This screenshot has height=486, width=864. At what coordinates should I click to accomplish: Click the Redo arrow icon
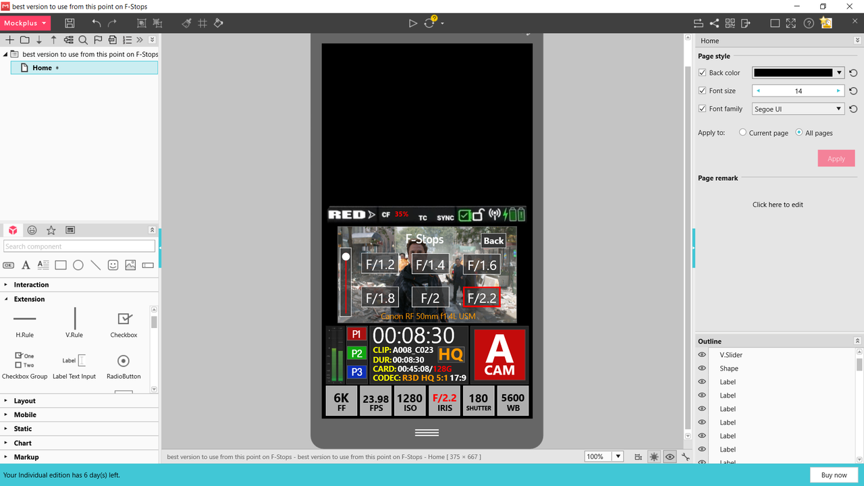pos(113,23)
